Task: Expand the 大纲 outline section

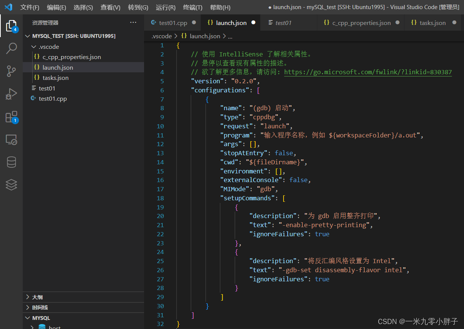Action: tap(37, 297)
